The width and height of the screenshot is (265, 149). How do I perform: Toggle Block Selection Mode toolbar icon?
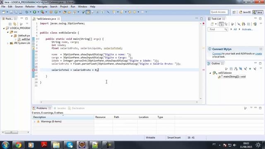[98, 12]
